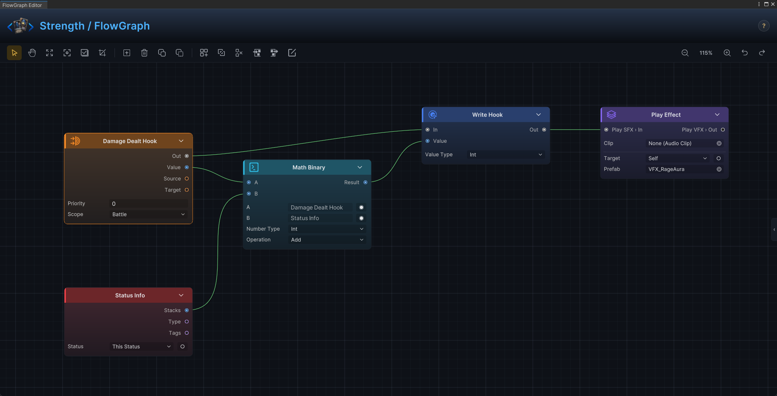This screenshot has width=777, height=396.
Task: Click the Damage Dealt Hook node icon
Action: (x=75, y=141)
